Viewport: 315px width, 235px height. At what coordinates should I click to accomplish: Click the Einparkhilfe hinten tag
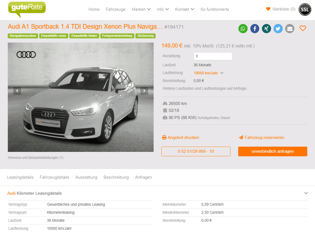point(84,36)
